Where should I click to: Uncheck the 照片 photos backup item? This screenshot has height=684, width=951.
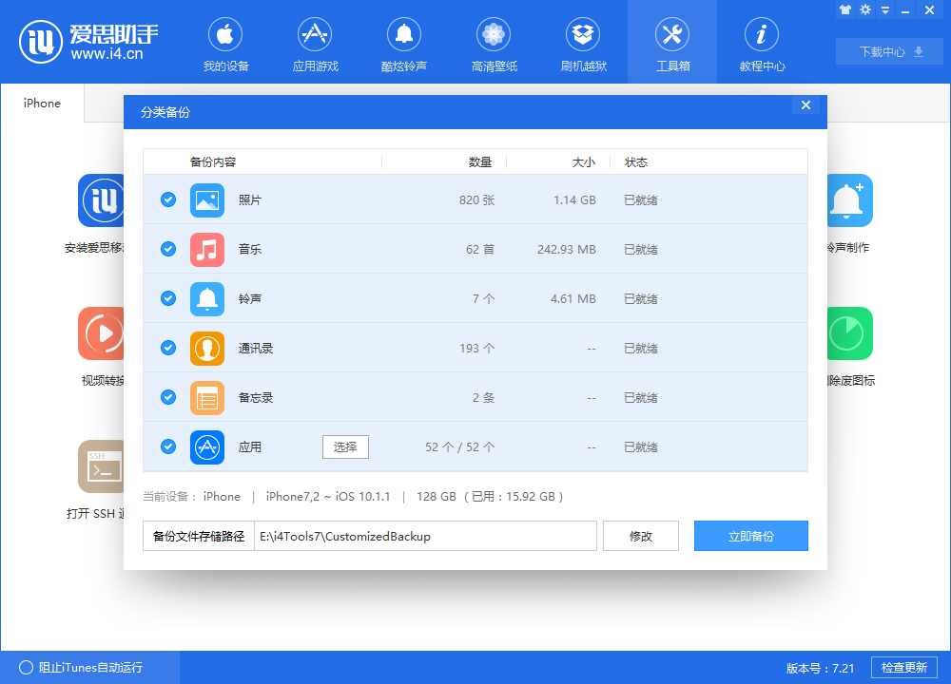click(168, 199)
